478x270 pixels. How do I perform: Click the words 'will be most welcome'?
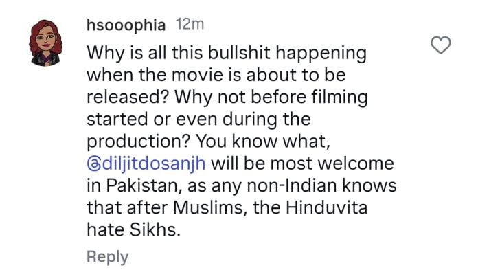point(302,164)
